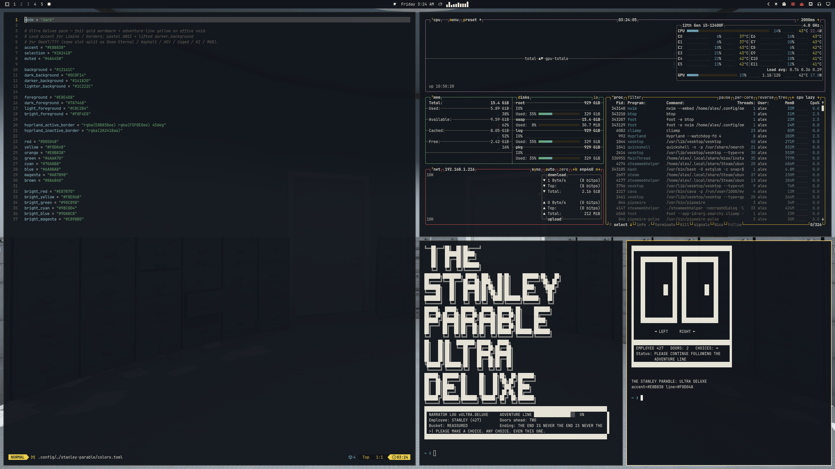Image resolution: width=835 pixels, height=469 pixels.
Task: Click Follow in btop proc footer
Action: (x=735, y=225)
